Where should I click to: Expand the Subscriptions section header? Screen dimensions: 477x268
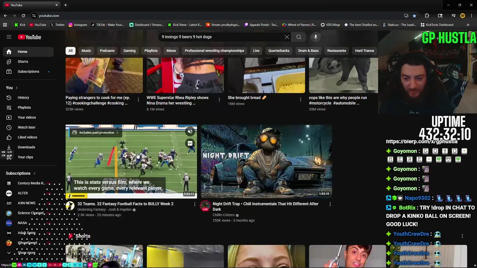pyautogui.click(x=21, y=173)
